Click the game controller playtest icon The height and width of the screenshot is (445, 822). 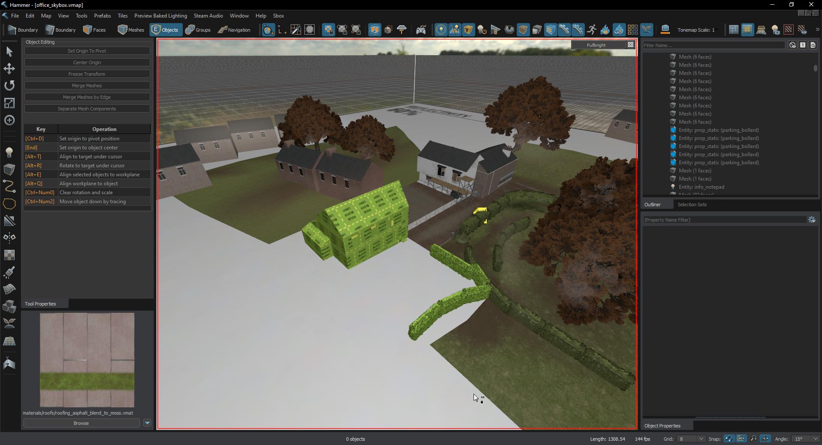coord(421,30)
